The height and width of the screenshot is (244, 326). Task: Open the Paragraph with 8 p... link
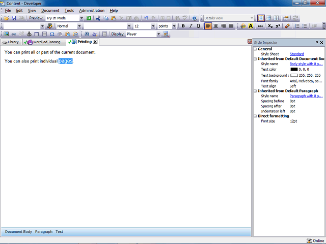[x=306, y=96]
